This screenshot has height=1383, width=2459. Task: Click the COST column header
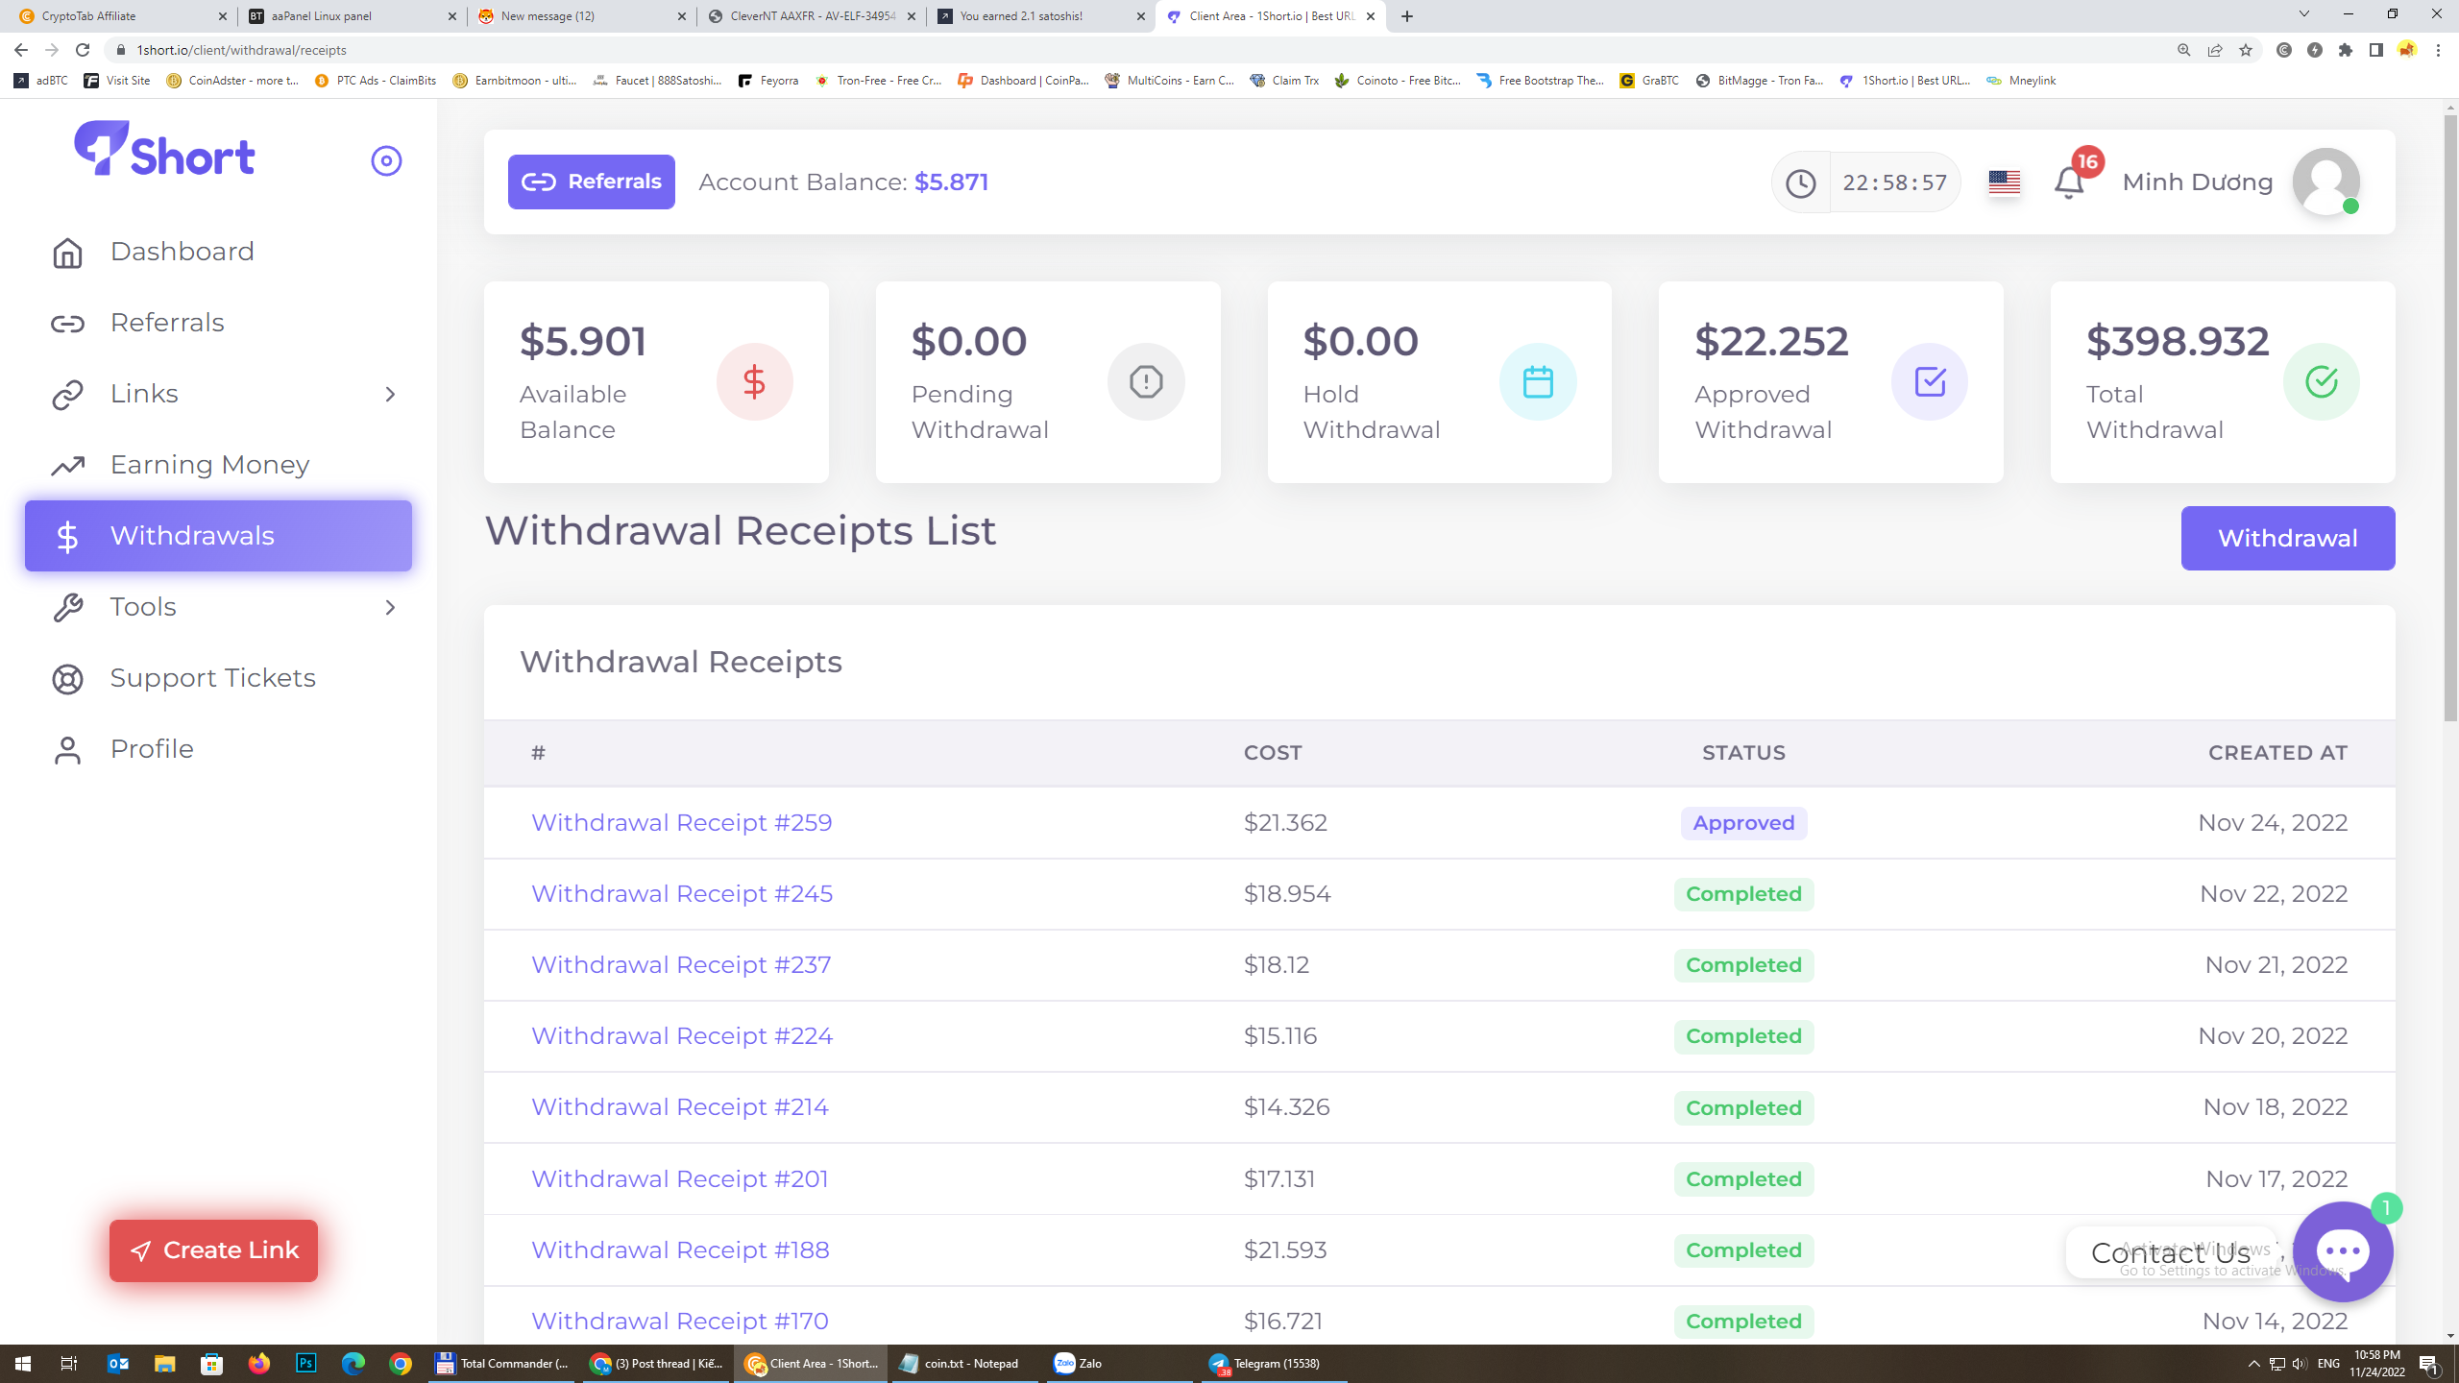click(1273, 753)
